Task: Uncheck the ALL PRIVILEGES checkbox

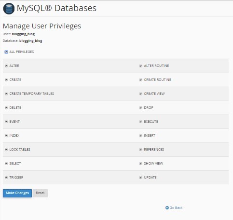Action: tap(6, 52)
